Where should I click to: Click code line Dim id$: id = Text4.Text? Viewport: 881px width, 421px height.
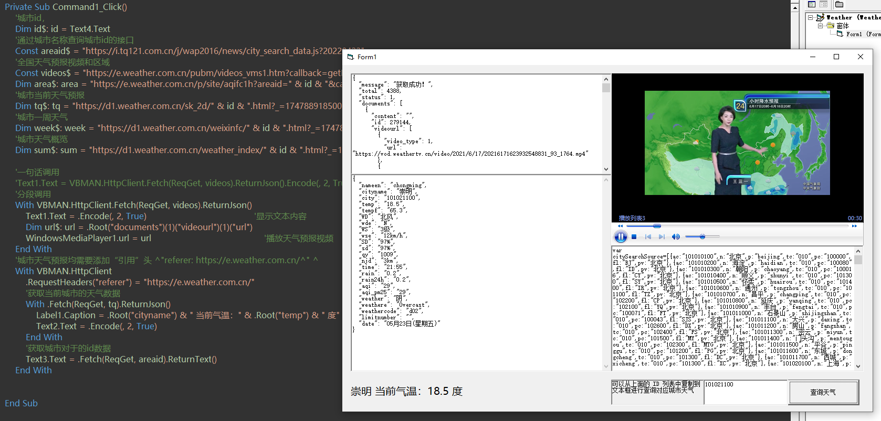coord(62,29)
